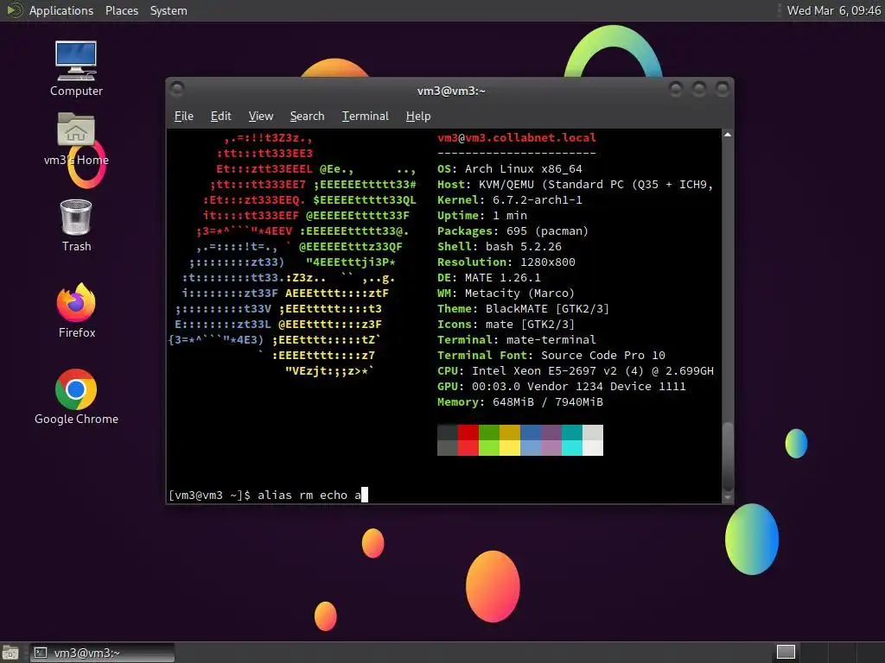The image size is (885, 663).
Task: Open the File menu in terminal
Action: [183, 117]
